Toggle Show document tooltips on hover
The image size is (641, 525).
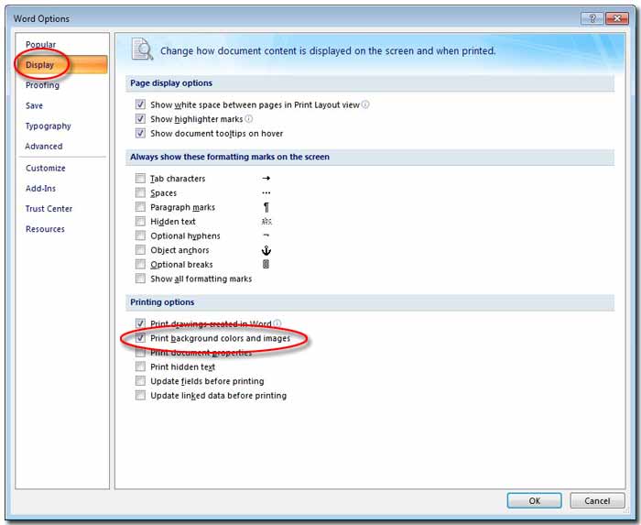[140, 133]
